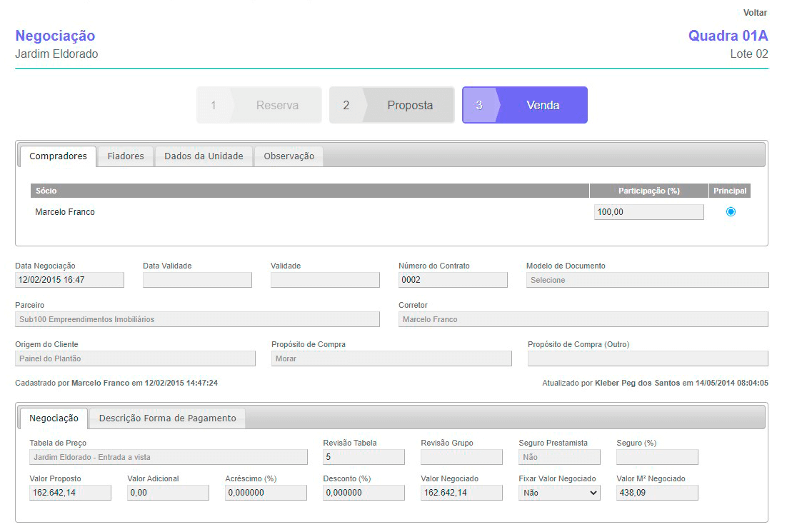Click the Desconto (%) field
787x532 pixels.
[364, 493]
